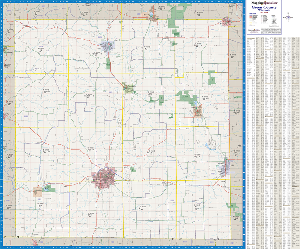Image resolution: width=300 pixels, height=249 pixels.
Task: Click the 53516 ZIP code label
Action: coord(41,46)
